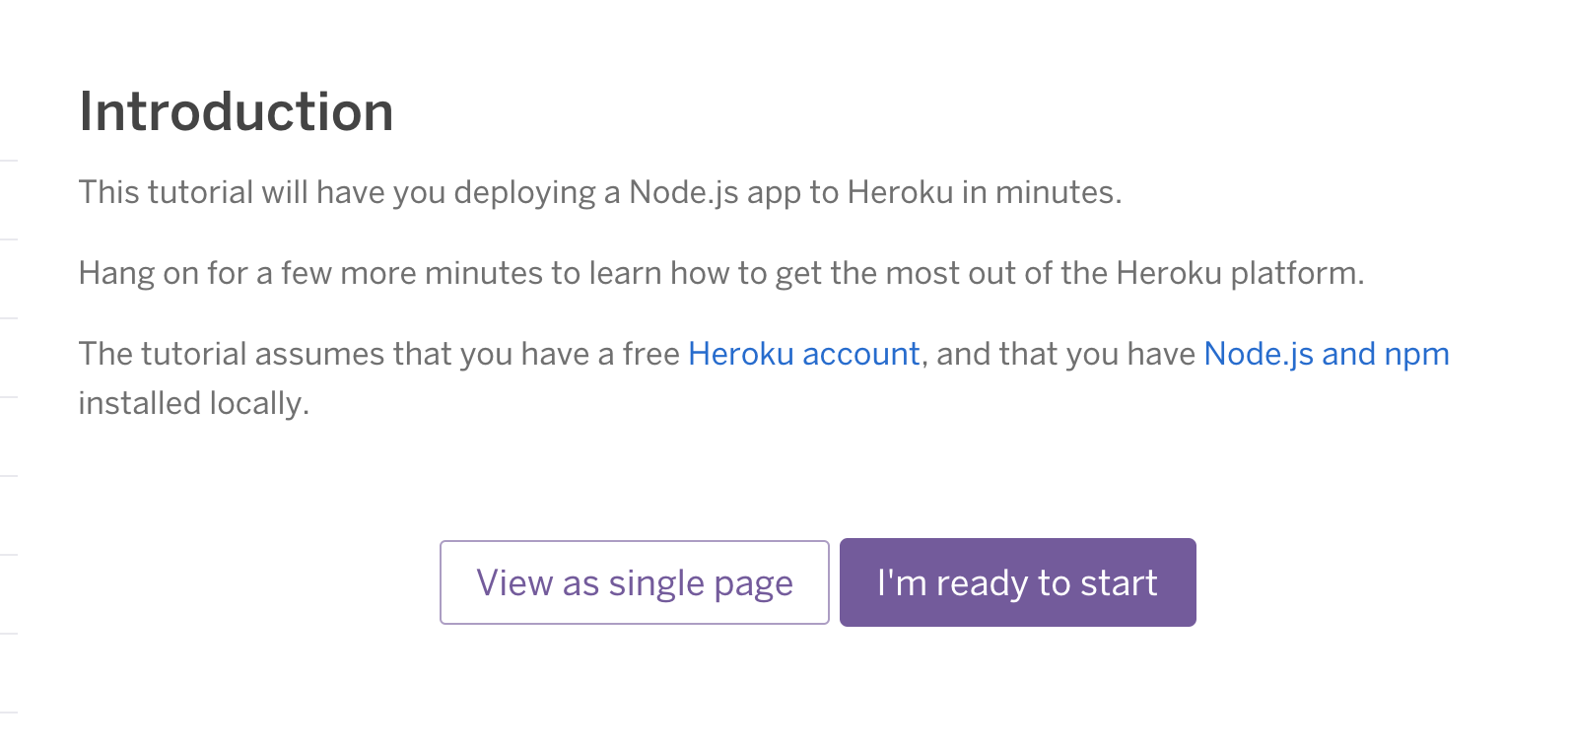Select the "View as single page" button
The width and height of the screenshot is (1571, 747).
[635, 582]
